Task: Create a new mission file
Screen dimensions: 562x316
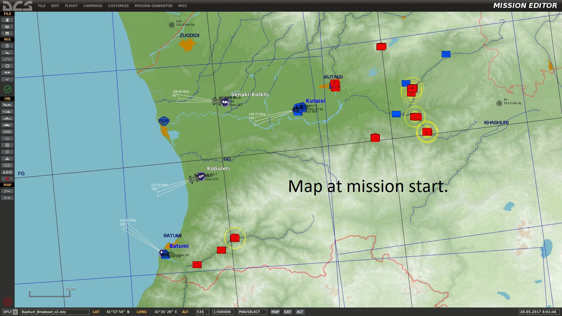Action: point(7,20)
